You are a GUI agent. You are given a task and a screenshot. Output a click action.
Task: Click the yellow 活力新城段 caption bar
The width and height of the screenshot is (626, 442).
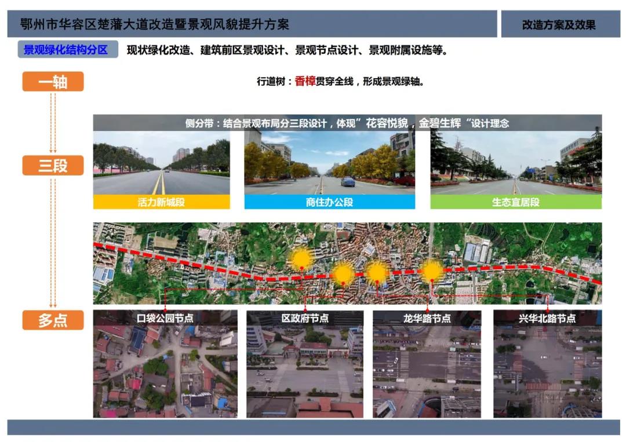pos(161,202)
